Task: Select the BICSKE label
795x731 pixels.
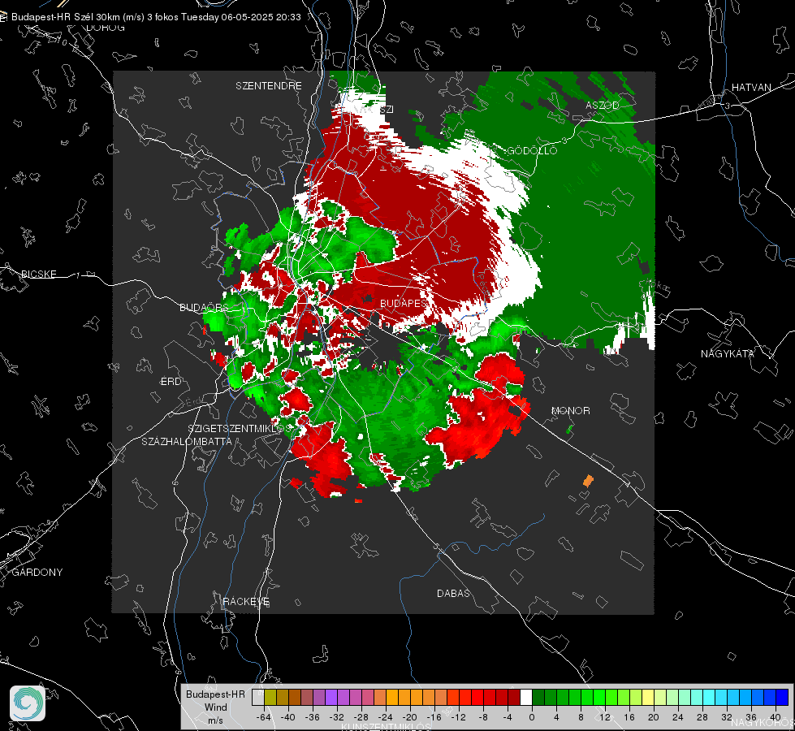Action: 38,274
